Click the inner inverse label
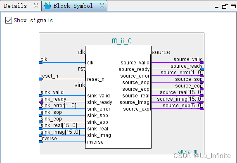237x163 pixels. [95, 142]
